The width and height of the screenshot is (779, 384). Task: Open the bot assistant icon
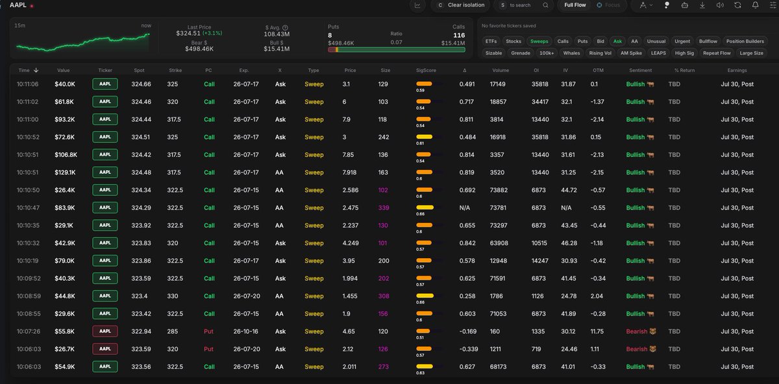685,5
